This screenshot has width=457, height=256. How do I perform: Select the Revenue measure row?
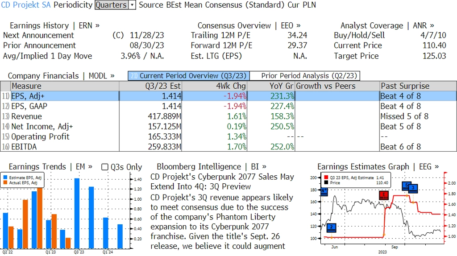pyautogui.click(x=228, y=116)
